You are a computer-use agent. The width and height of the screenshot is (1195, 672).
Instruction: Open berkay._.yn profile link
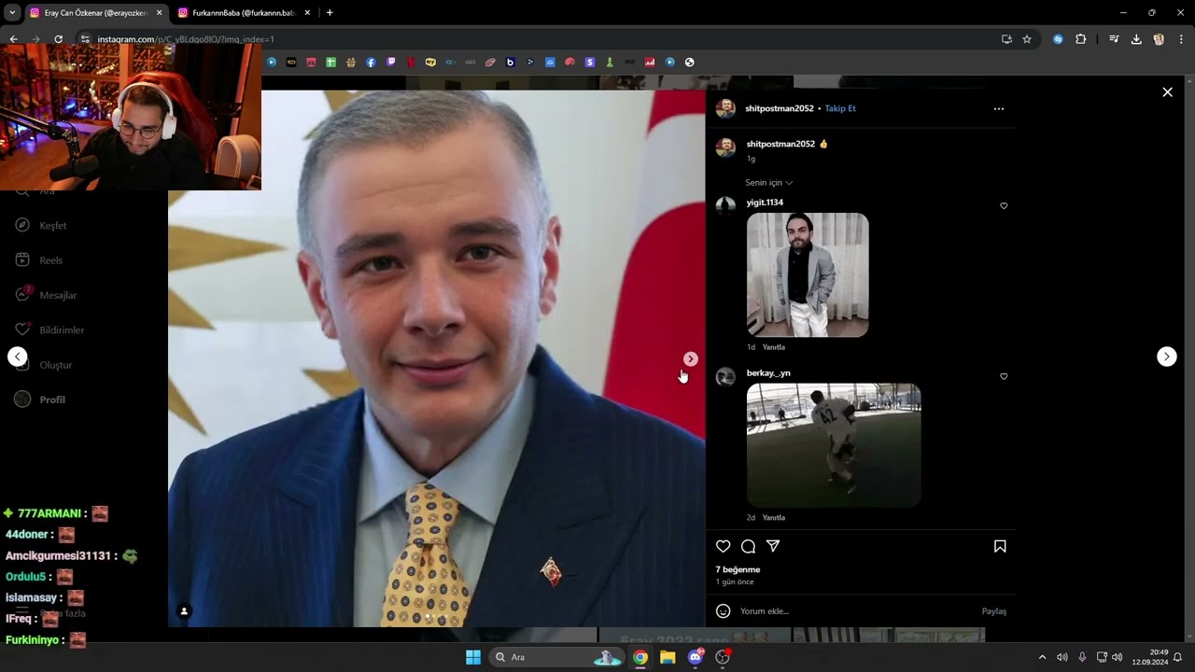(768, 373)
